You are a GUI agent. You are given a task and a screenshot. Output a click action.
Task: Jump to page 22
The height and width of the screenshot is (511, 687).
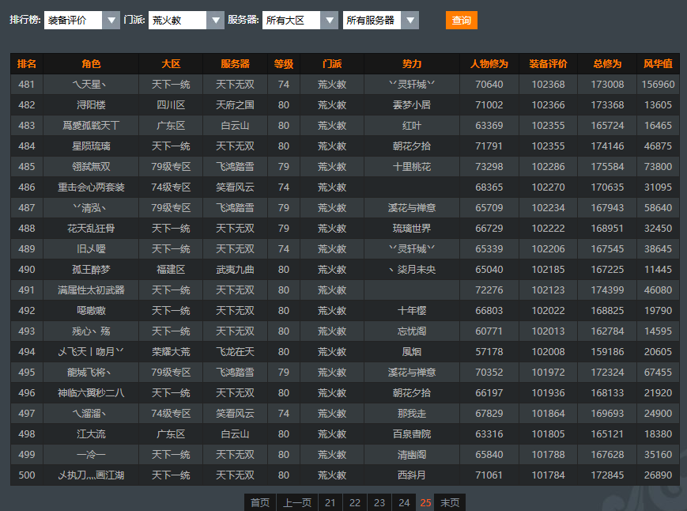355,502
